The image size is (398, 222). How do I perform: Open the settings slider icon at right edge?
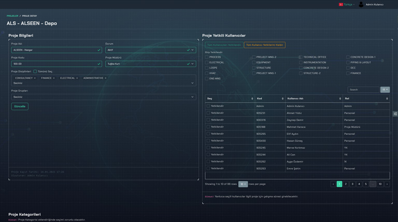coord(395,114)
